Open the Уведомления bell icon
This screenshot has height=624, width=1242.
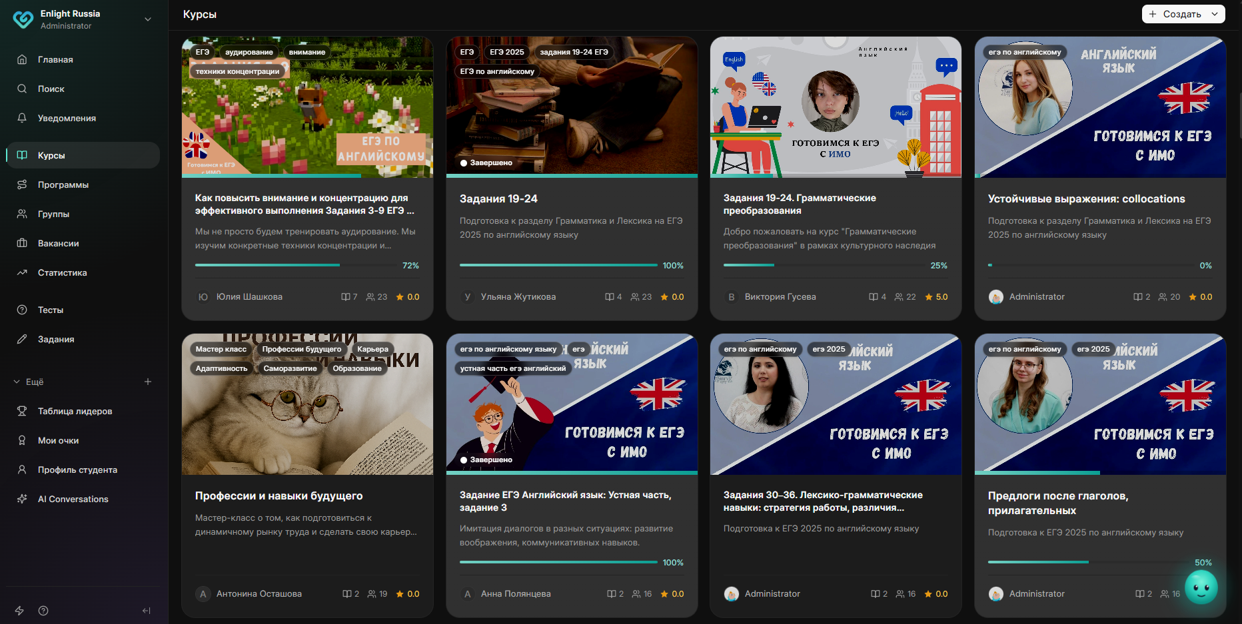click(22, 118)
